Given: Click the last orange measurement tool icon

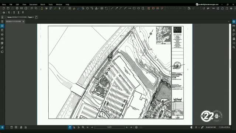Looking at the screenshot, I should point(162,8).
